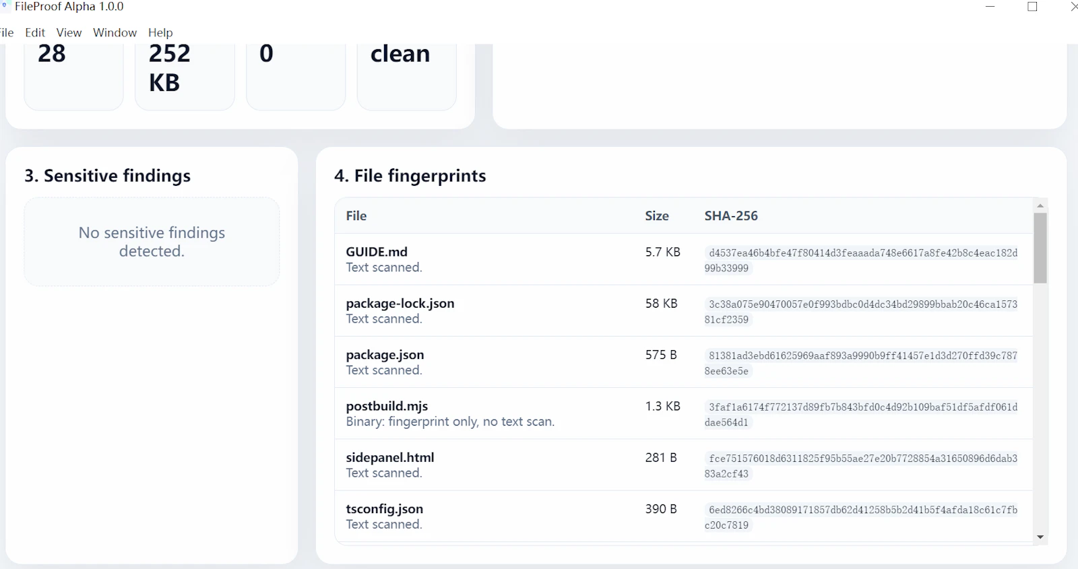
Task: Open the Window menu
Action: 115,32
